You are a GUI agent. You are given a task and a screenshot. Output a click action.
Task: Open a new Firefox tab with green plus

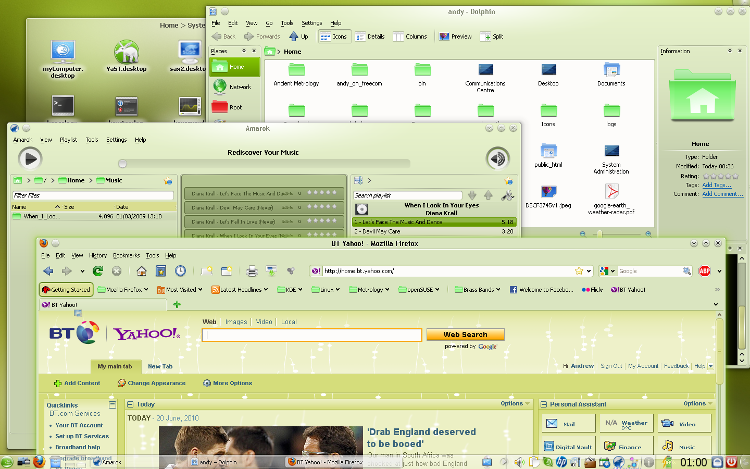(177, 304)
